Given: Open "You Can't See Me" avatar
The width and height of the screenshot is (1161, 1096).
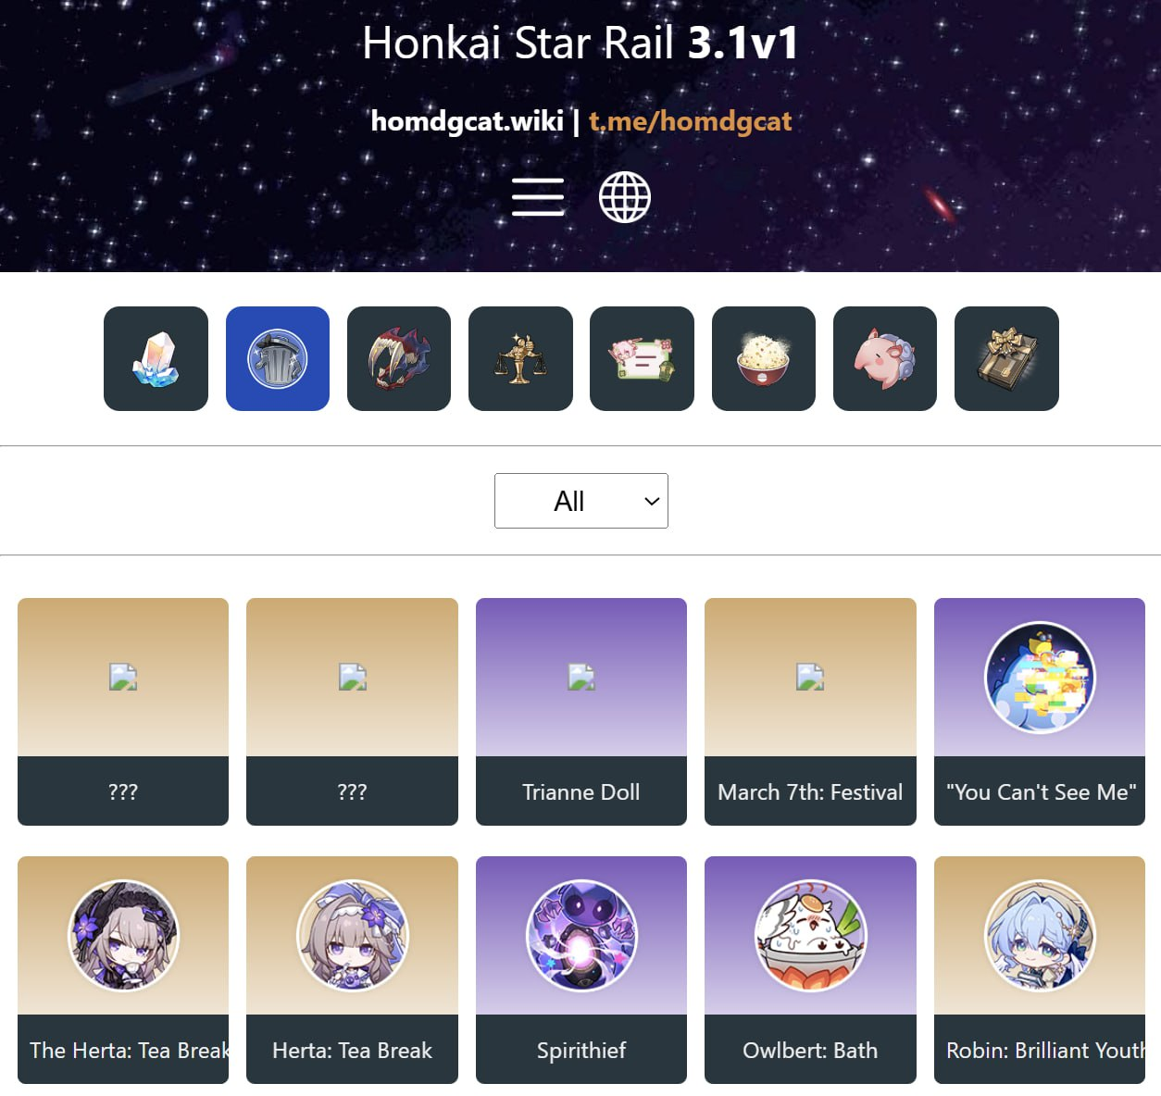Looking at the screenshot, I should point(1040,711).
